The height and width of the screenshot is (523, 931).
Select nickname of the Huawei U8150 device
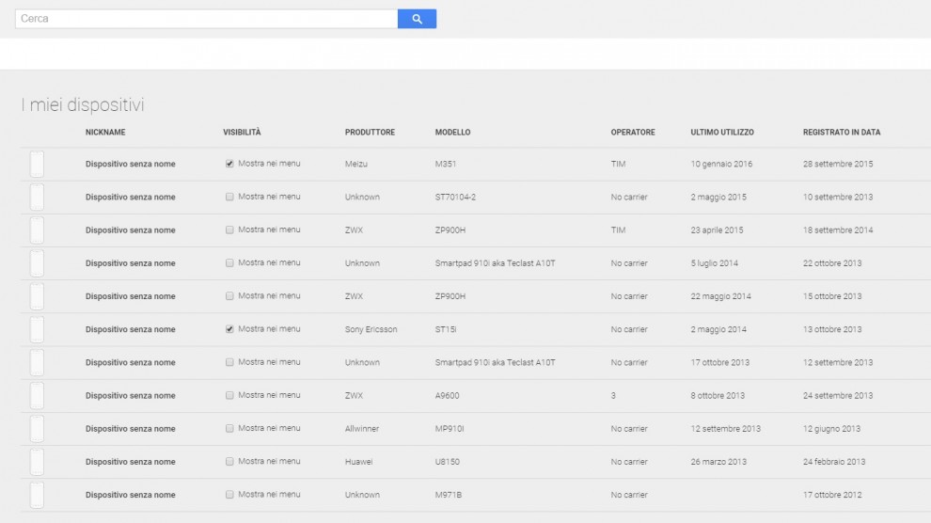pos(130,462)
